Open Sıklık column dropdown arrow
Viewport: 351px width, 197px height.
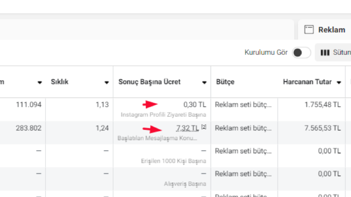pos(107,83)
